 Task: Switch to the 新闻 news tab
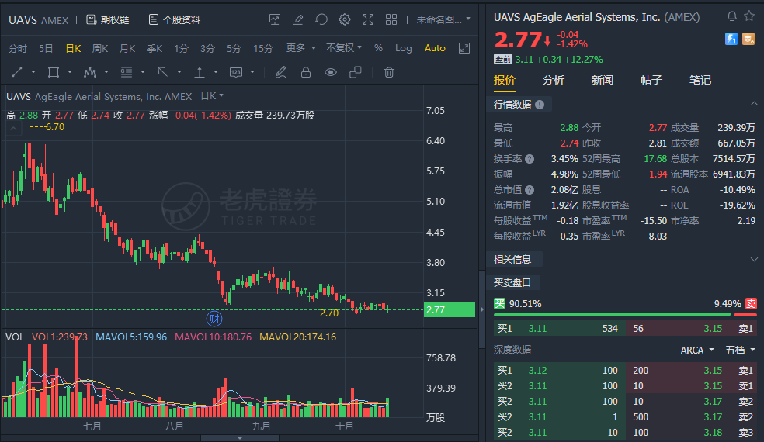pos(603,80)
